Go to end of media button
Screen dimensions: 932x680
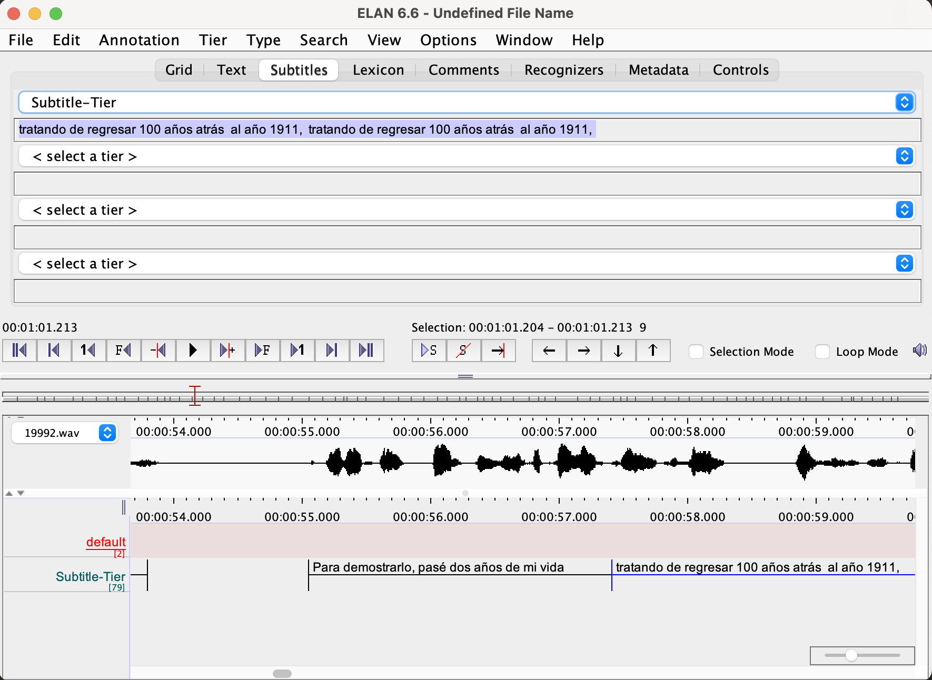coord(366,351)
